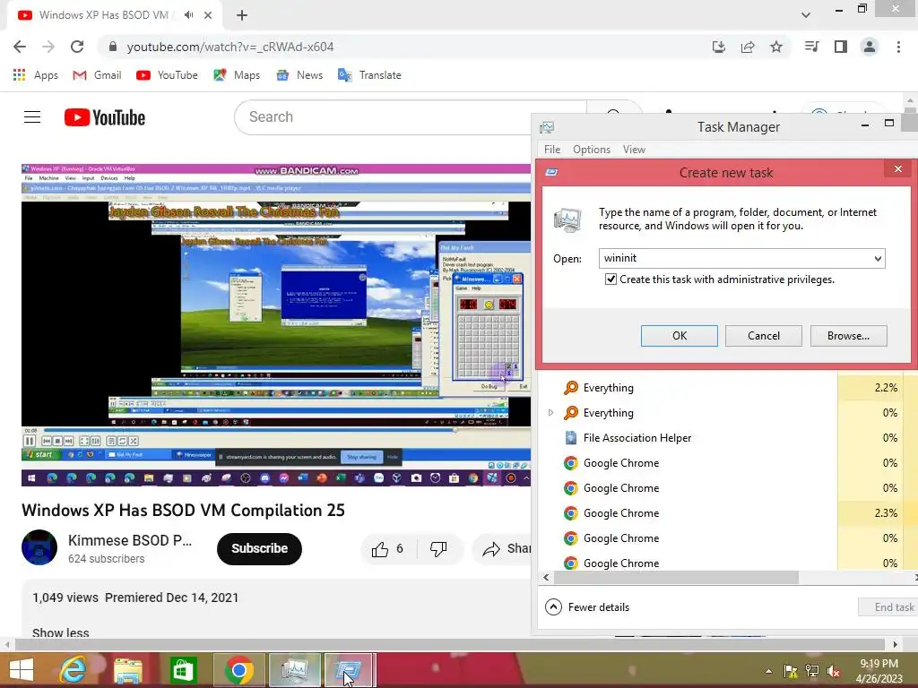Click the browser horizontal page scrollbar
The width and height of the screenshot is (918, 688).
point(449,644)
